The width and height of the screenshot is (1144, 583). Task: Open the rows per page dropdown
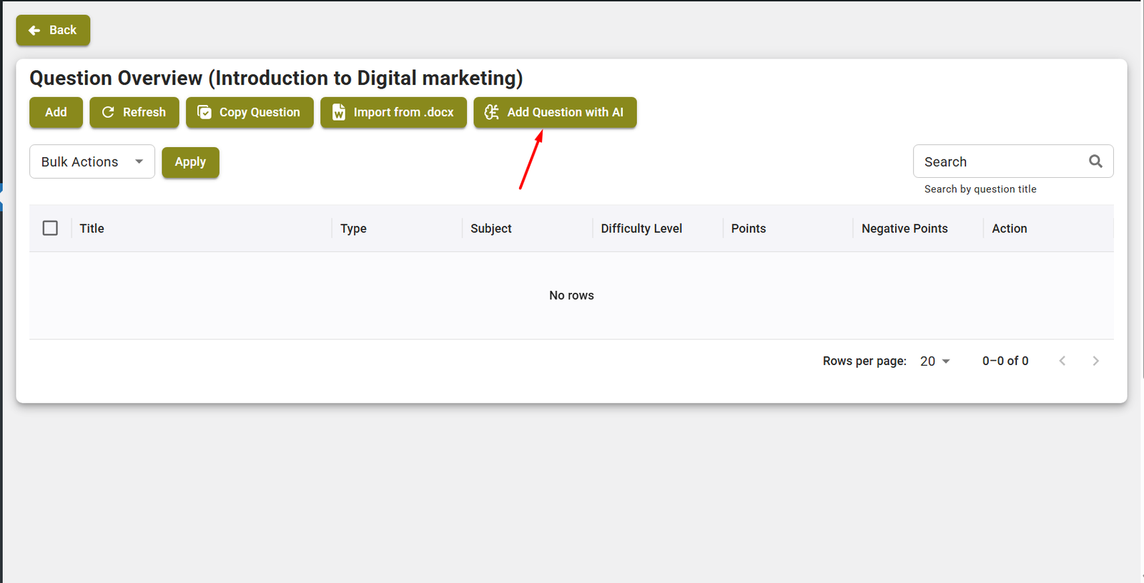coord(935,362)
